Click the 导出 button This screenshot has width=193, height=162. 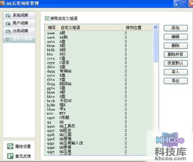tap(176, 81)
